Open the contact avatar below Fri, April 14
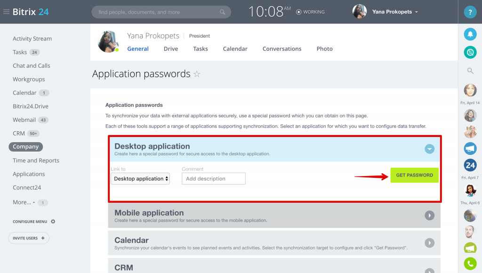The height and width of the screenshot is (273, 482). 470,116
